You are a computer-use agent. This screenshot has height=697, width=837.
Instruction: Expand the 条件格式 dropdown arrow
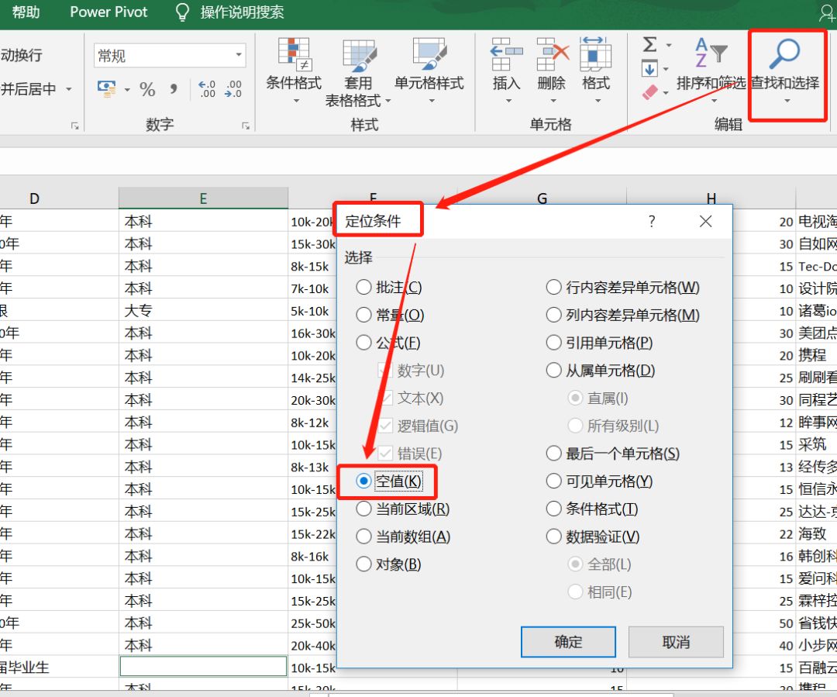coord(296,101)
